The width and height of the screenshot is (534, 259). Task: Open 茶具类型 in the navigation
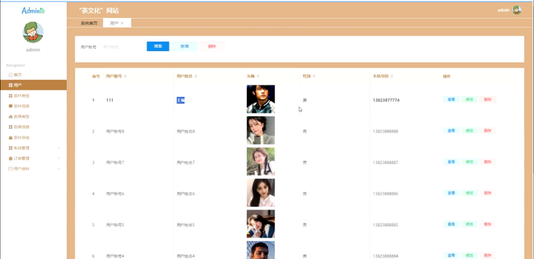point(33,117)
